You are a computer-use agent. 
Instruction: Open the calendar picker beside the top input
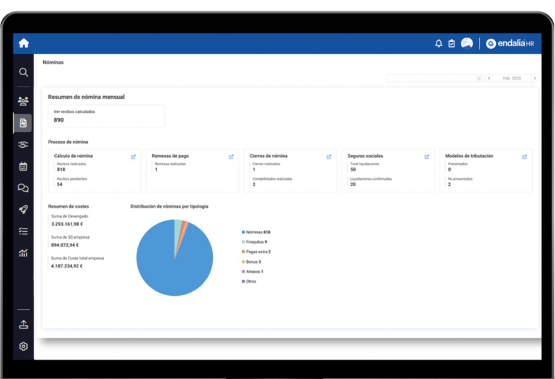[479, 78]
